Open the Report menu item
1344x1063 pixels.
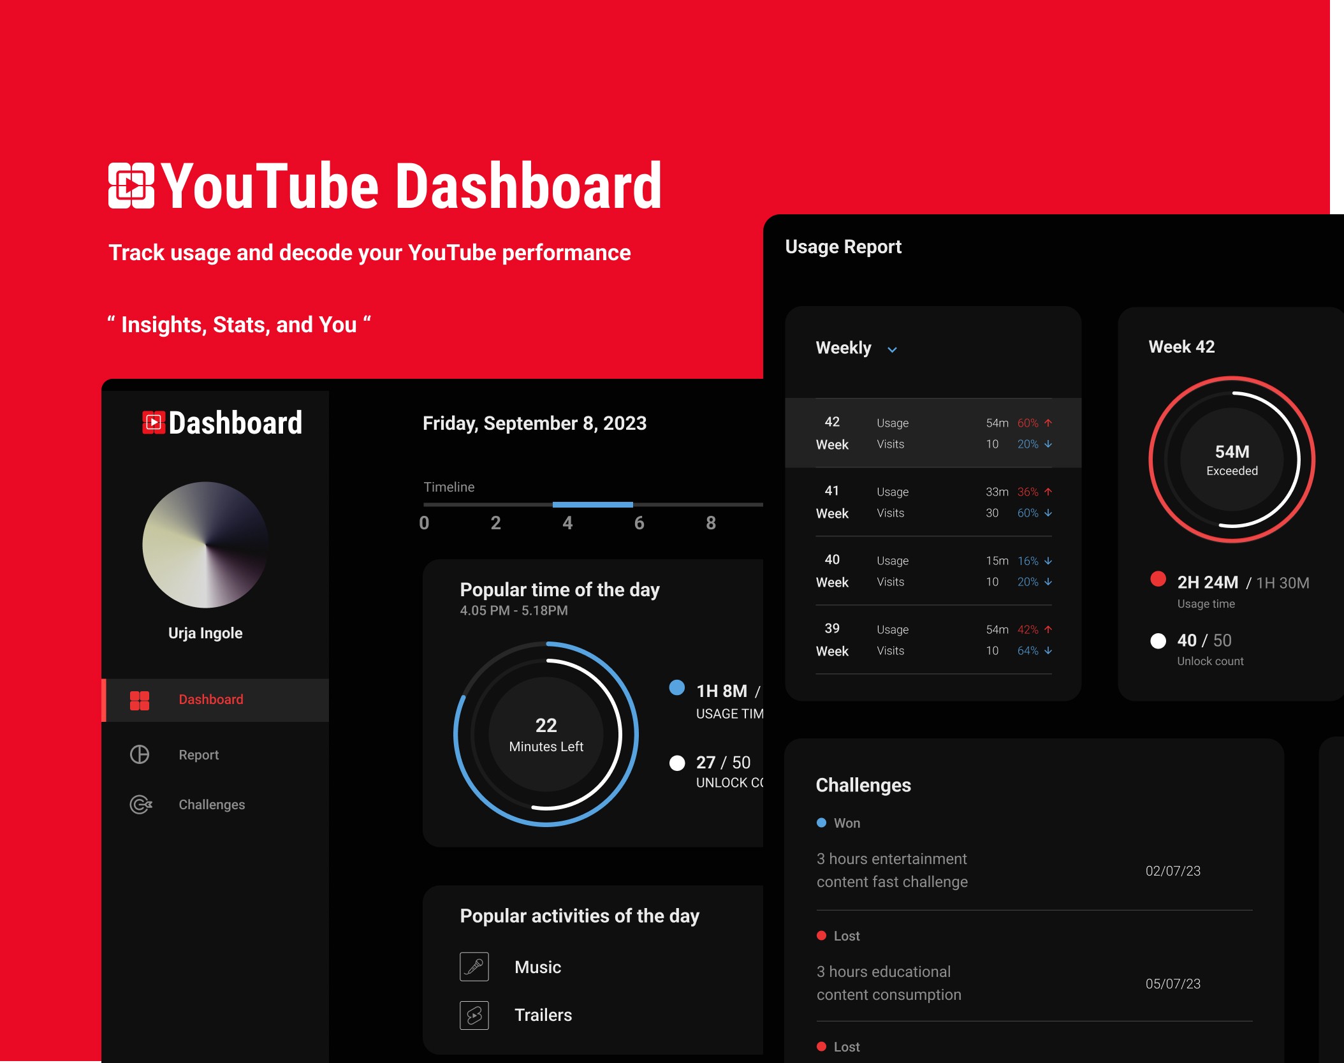(198, 755)
